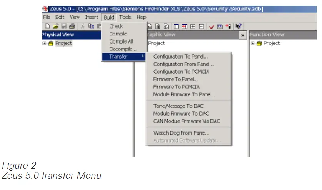
Task: Click the Function View Project folder icon
Action: [x=259, y=44]
